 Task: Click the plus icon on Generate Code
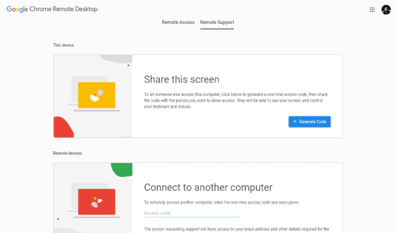(295, 121)
